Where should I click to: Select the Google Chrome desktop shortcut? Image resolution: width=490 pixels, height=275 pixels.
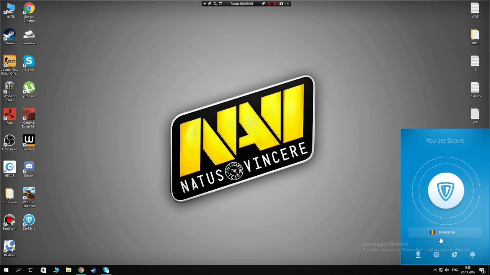(x=29, y=12)
